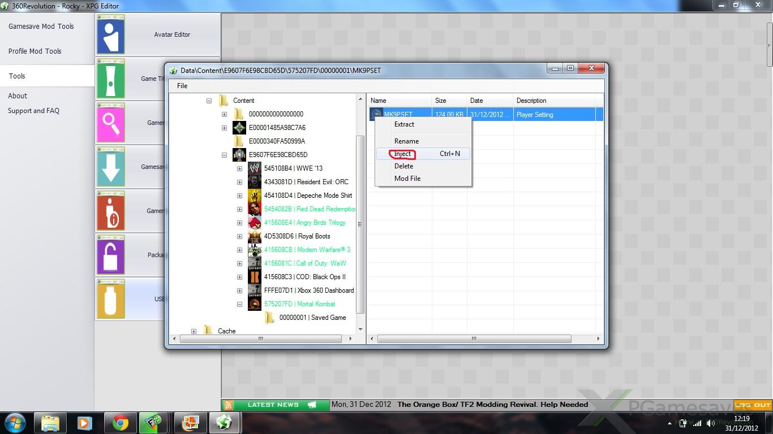
Task: Click the teal download arrow icon
Action: (x=110, y=167)
